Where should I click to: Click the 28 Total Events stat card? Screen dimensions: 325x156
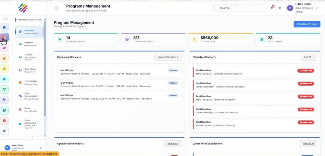(x=288, y=39)
